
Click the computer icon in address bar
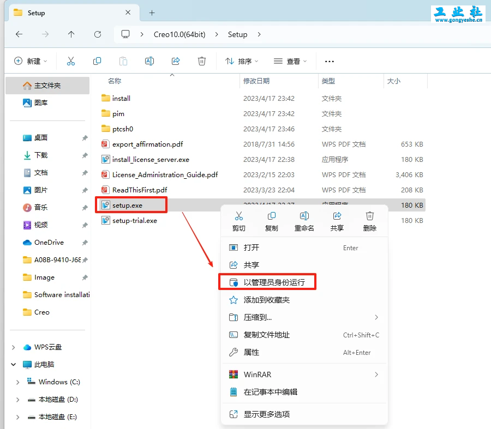pos(125,34)
